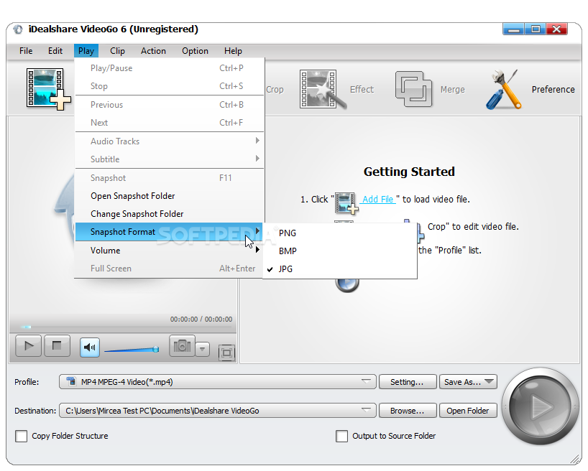Click the large round Convert button

click(540, 406)
